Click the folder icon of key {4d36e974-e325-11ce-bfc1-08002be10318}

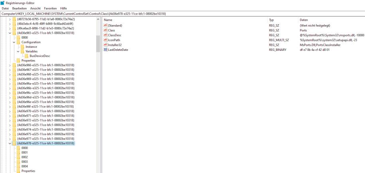(14, 130)
